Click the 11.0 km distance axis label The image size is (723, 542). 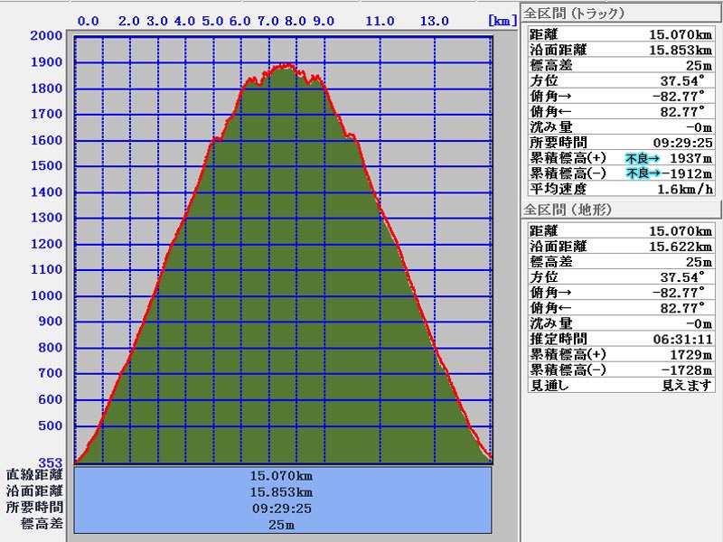coord(380,20)
